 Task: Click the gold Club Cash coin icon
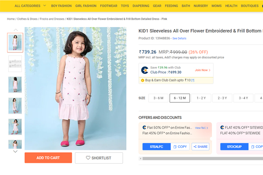pos(142,80)
